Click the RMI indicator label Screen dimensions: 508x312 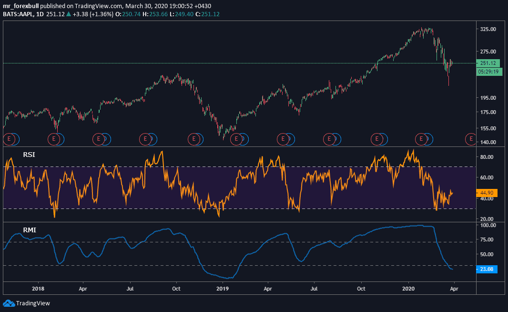(30, 230)
